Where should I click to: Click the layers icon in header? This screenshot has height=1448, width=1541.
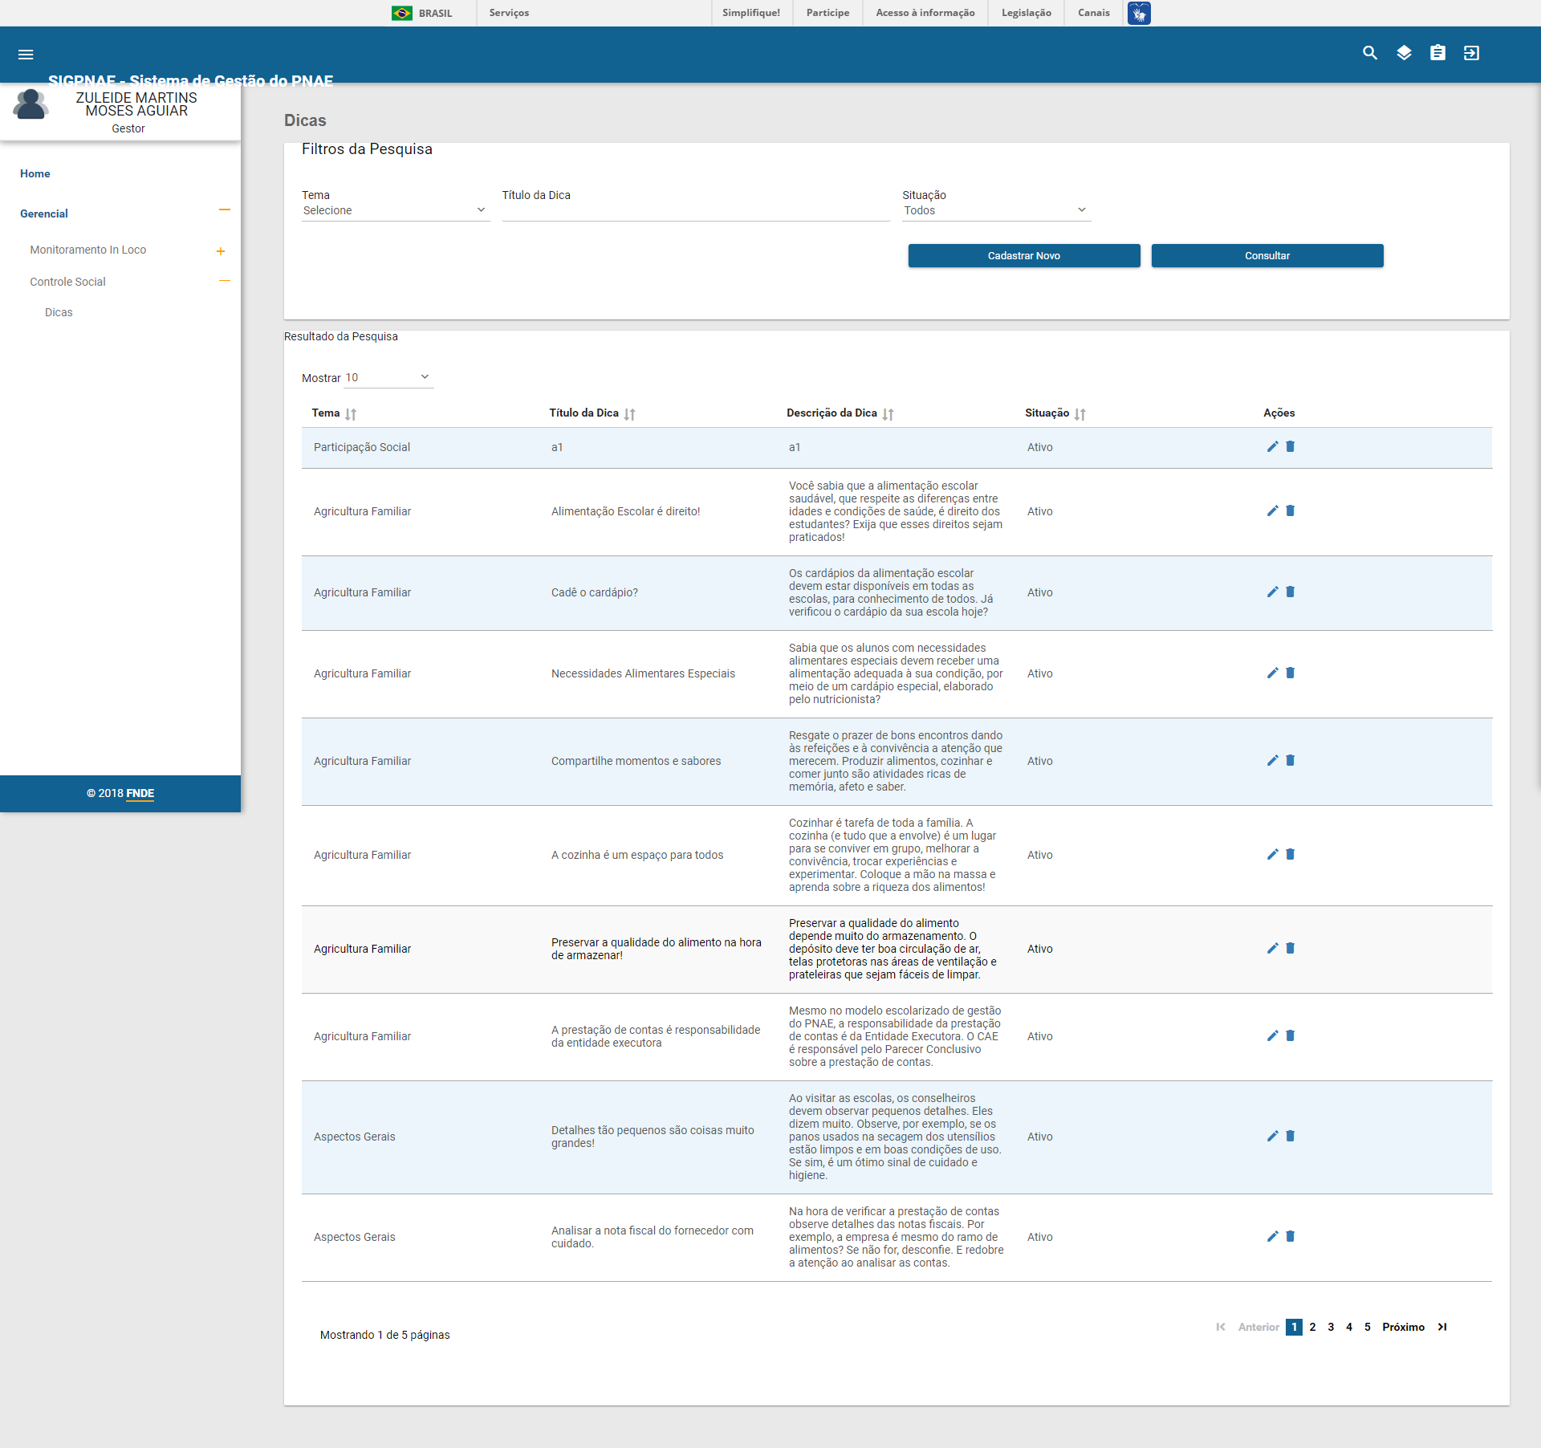coord(1404,53)
